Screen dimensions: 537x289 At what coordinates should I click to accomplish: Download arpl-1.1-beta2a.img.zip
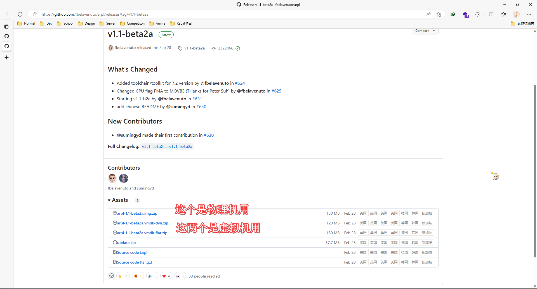(x=137, y=213)
